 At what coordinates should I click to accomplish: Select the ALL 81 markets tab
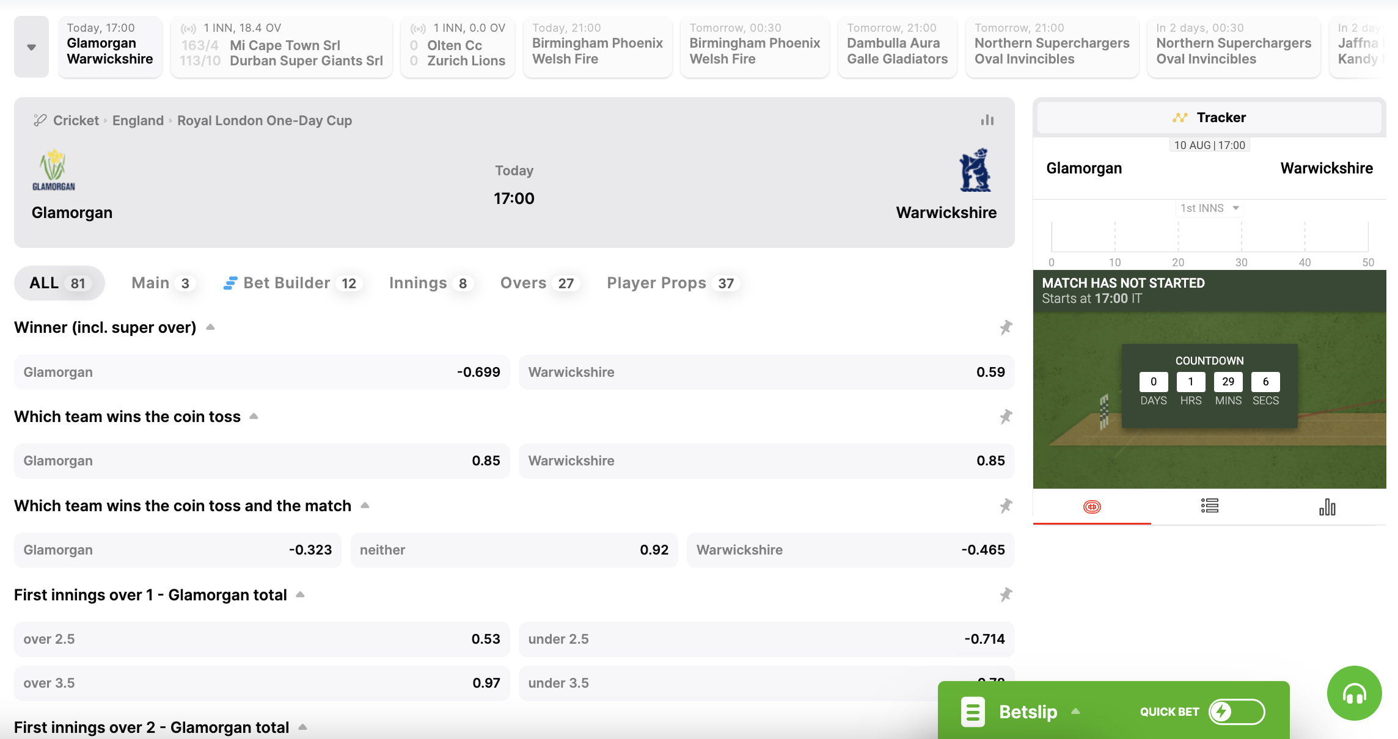click(x=59, y=283)
